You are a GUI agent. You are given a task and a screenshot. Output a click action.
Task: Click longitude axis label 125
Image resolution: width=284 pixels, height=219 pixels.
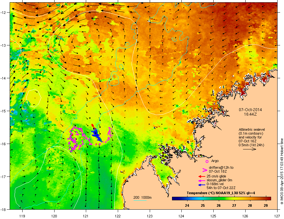pos(213,216)
